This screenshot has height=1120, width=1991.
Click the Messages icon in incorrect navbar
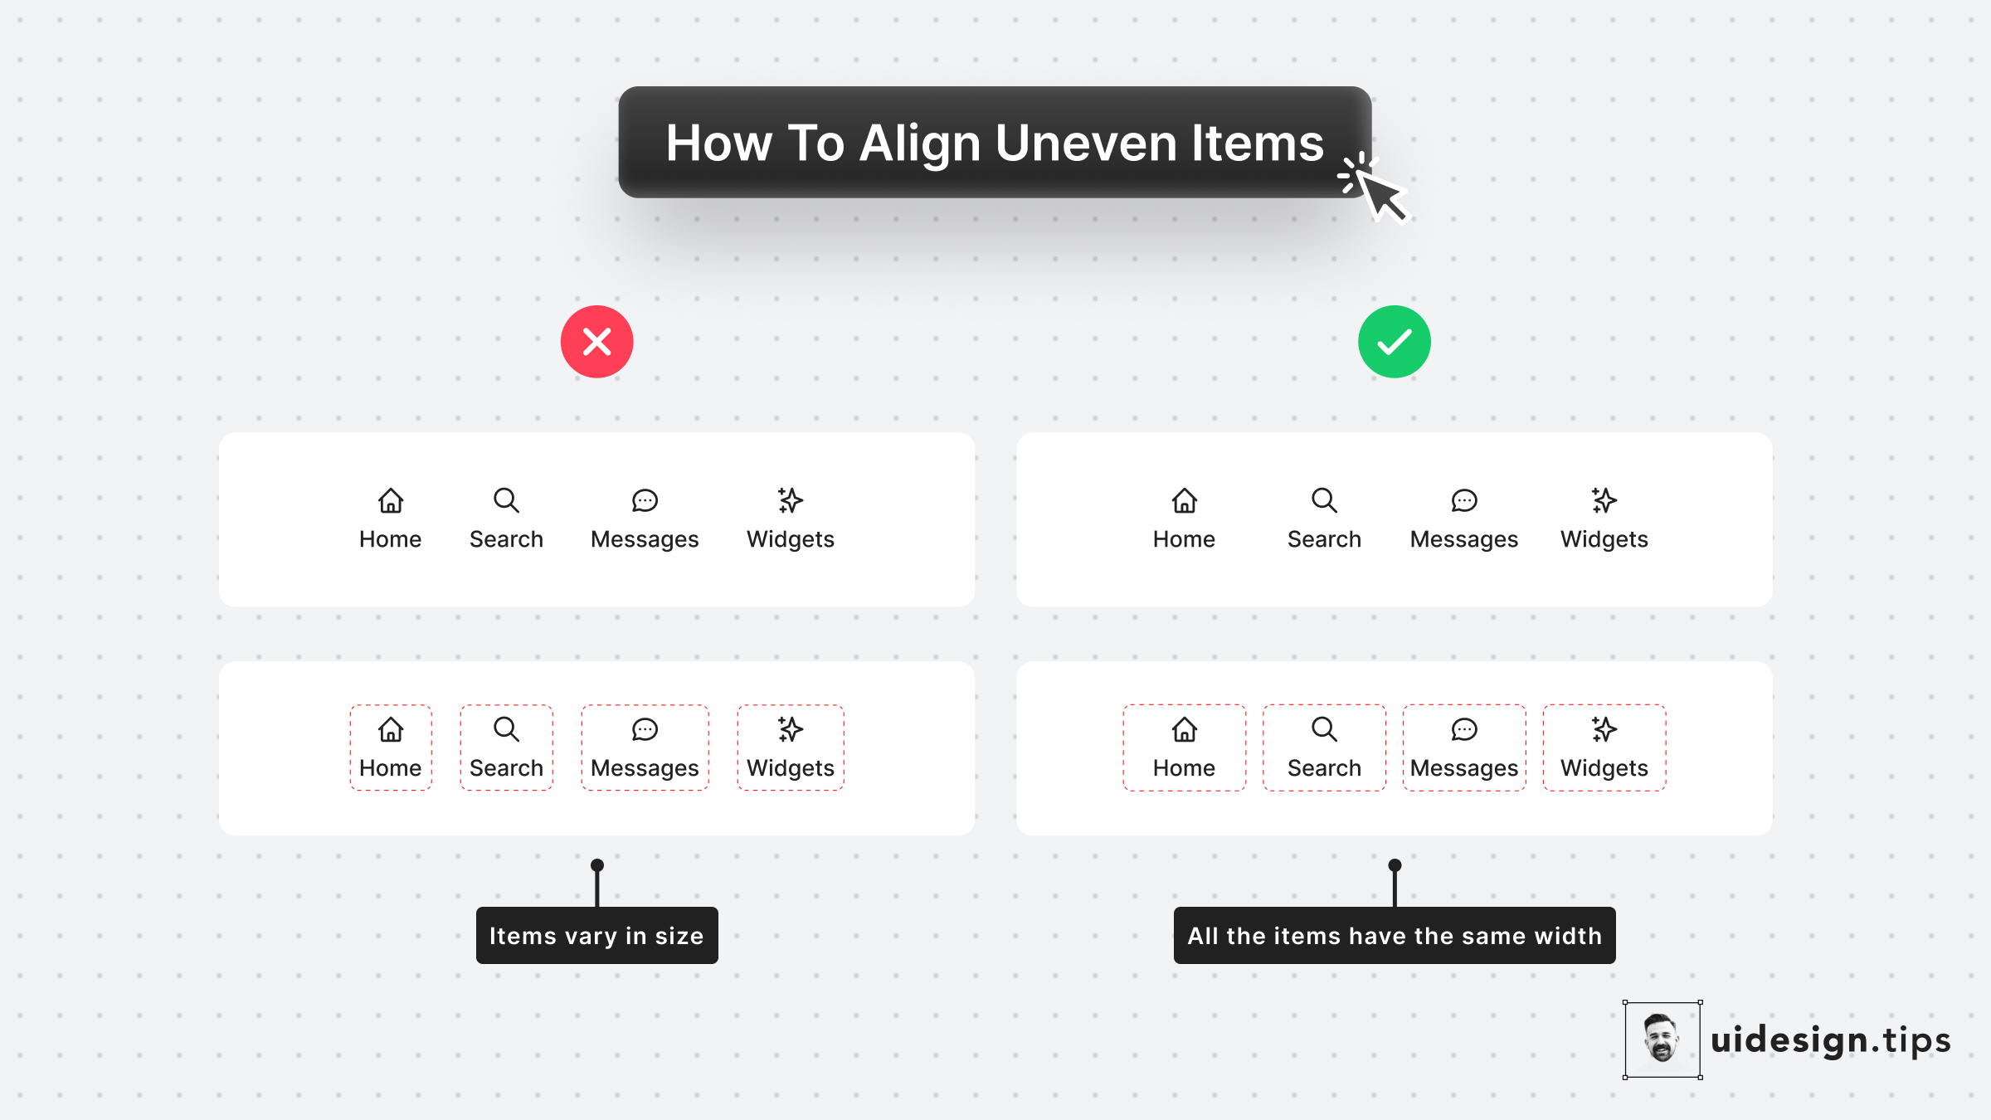[x=643, y=499]
